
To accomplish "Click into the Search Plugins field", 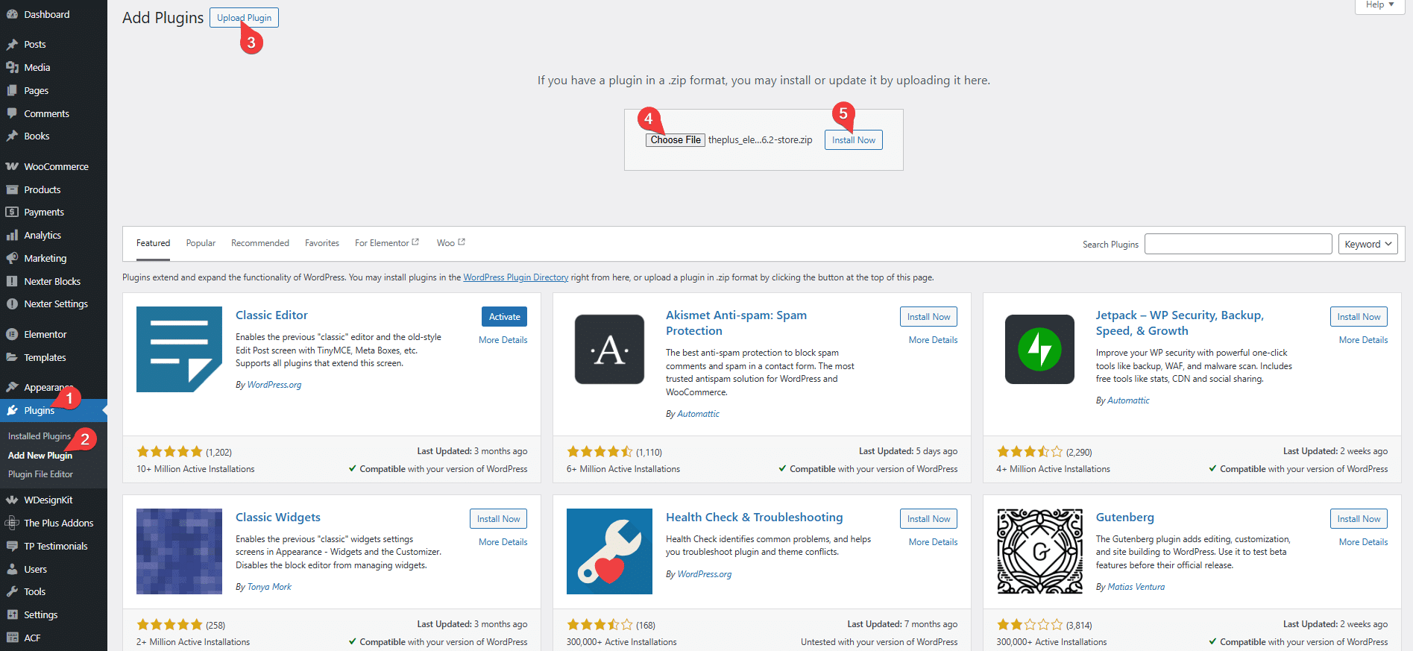I will pos(1238,244).
